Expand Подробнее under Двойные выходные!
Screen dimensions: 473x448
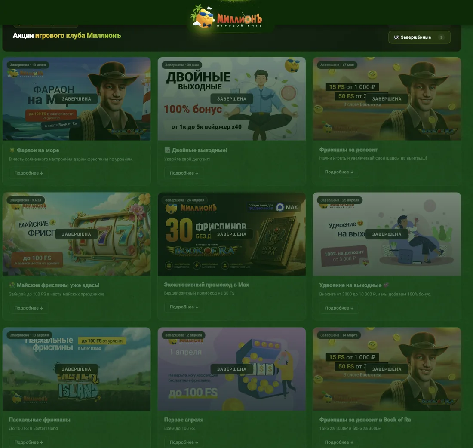(184, 173)
